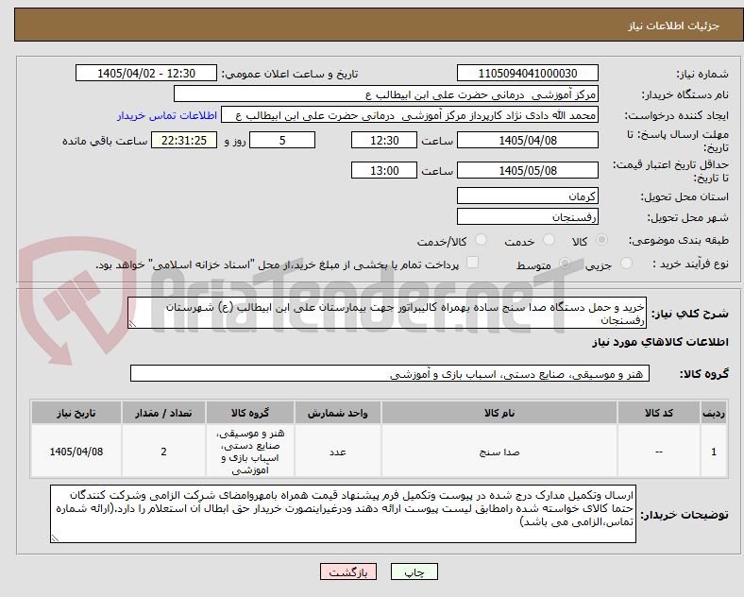Image resolution: width=744 pixels, height=597 pixels.
Task: Click the بازگشت back button
Action: pos(348,571)
